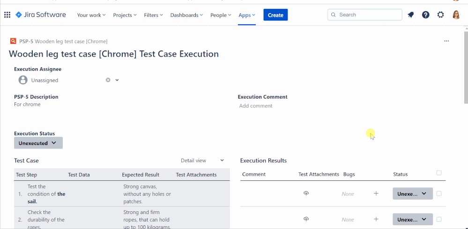The width and height of the screenshot is (468, 229).
Task: Upload attachment for second step result
Action: [306, 219]
